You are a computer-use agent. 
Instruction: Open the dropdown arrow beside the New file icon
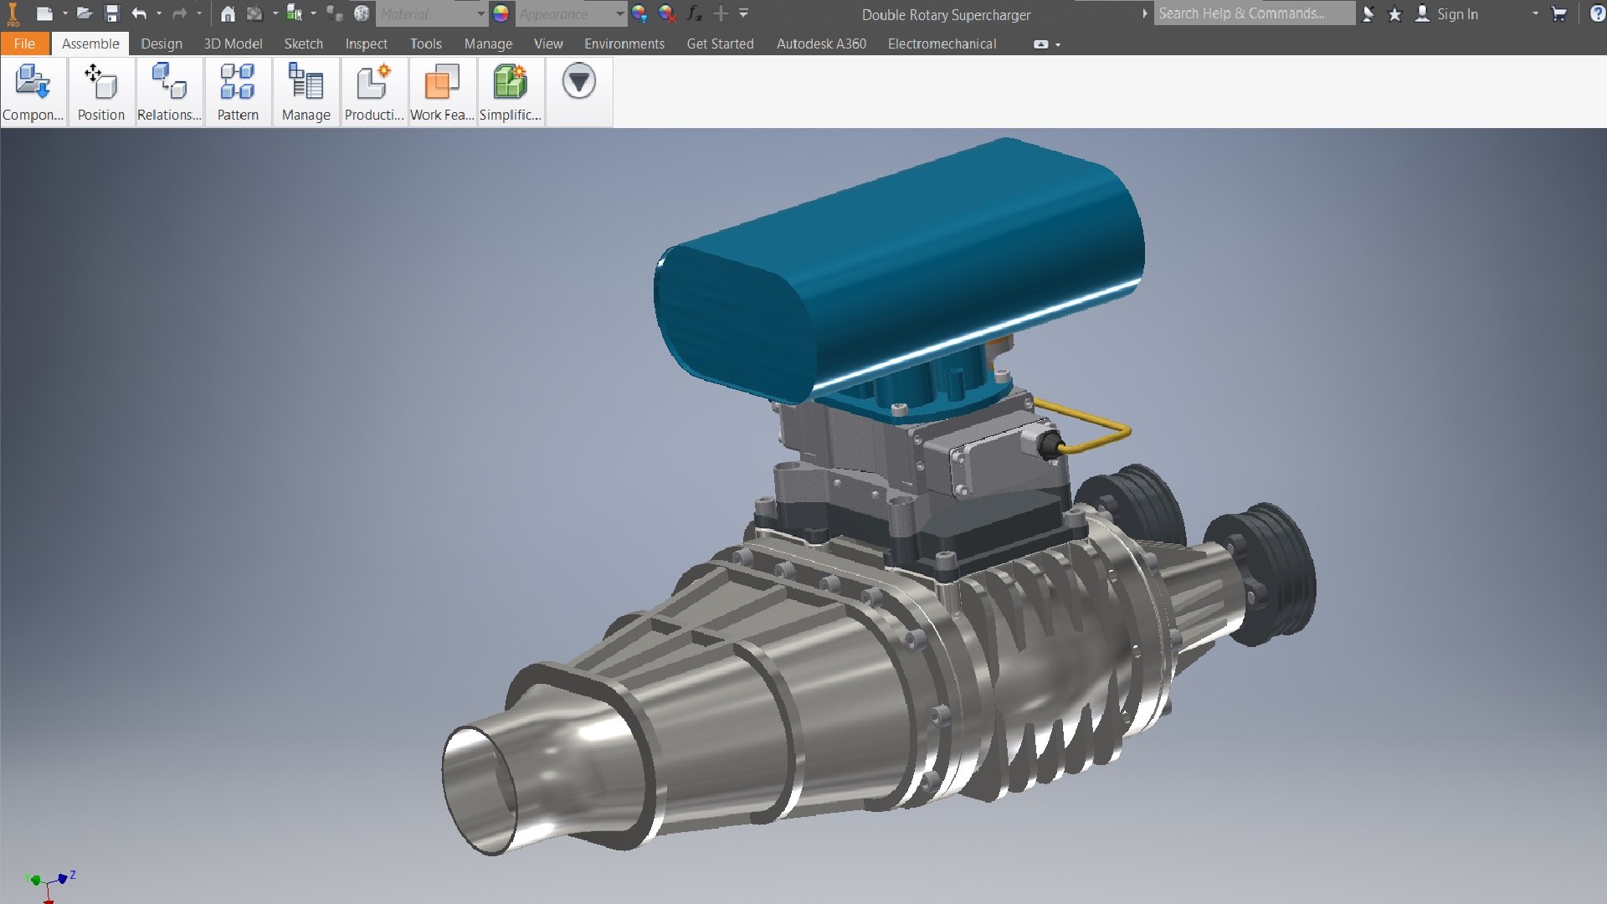pyautogui.click(x=64, y=13)
